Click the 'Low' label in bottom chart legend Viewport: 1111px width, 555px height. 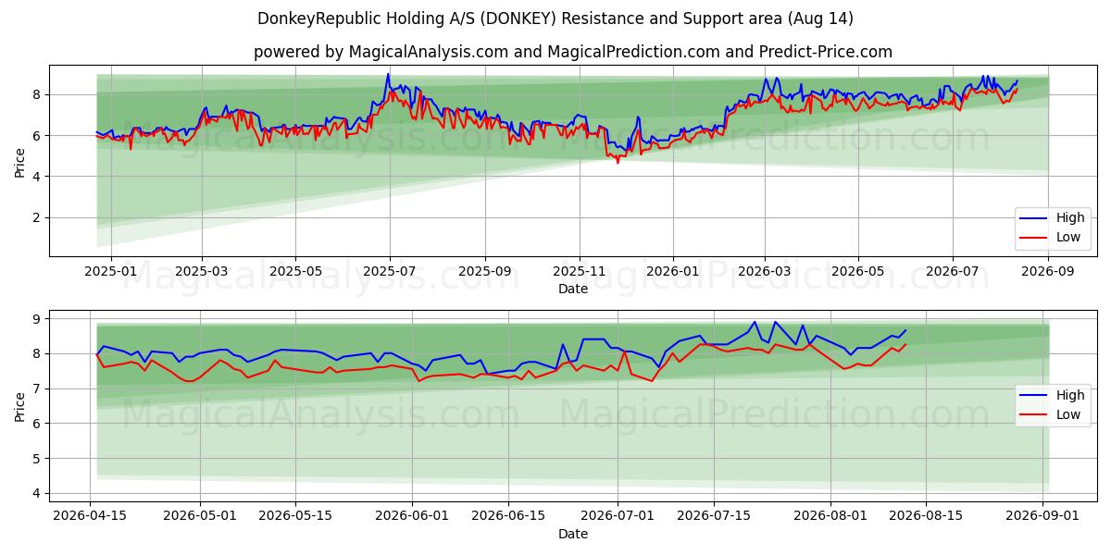tap(1068, 415)
